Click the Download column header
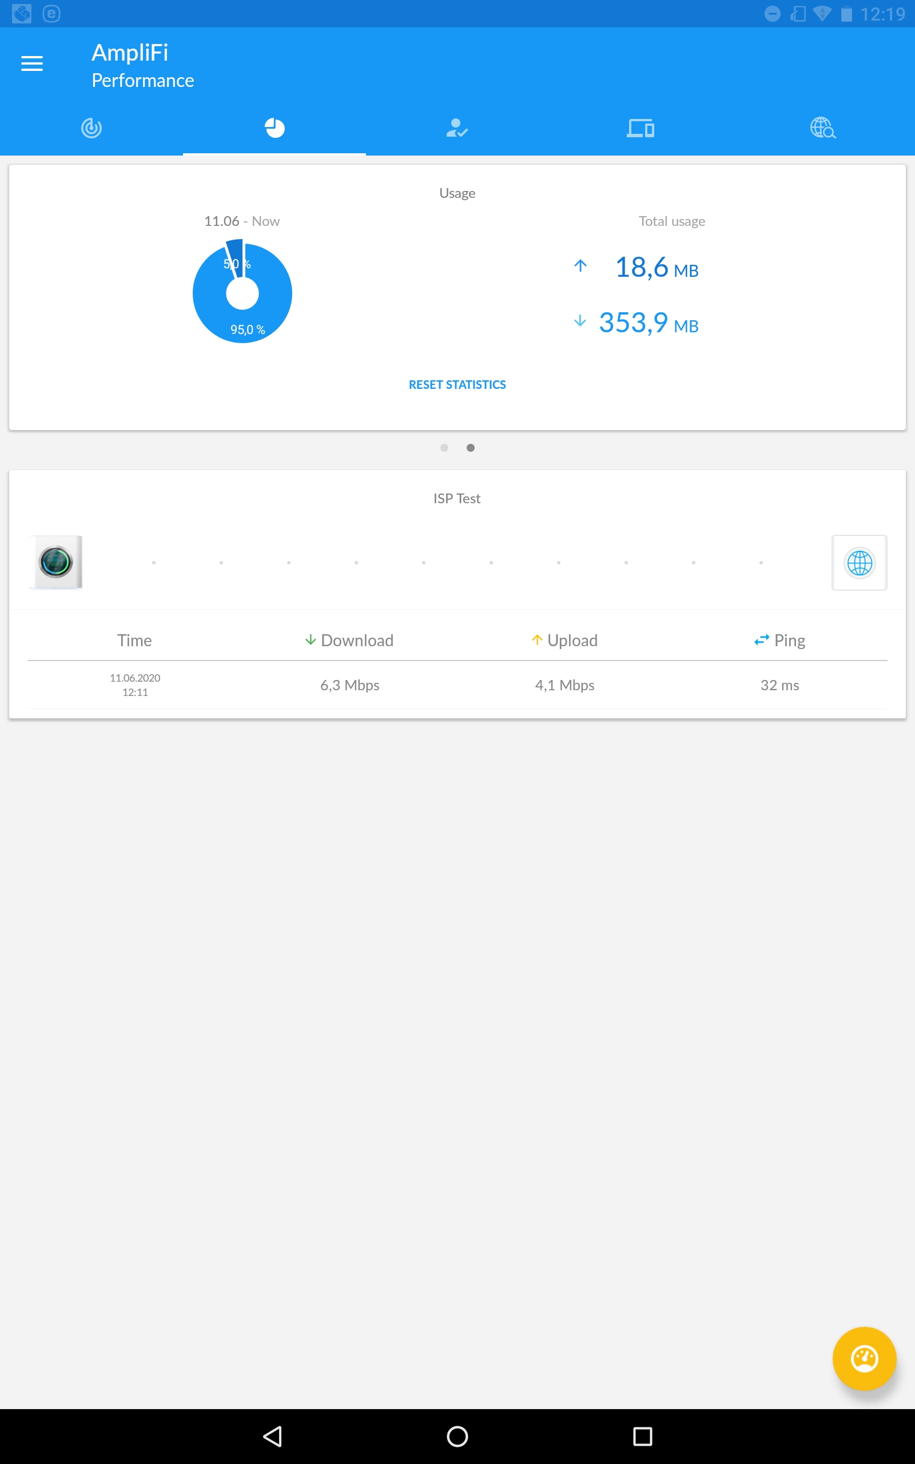Screen dimensions: 915x1464 [349, 640]
